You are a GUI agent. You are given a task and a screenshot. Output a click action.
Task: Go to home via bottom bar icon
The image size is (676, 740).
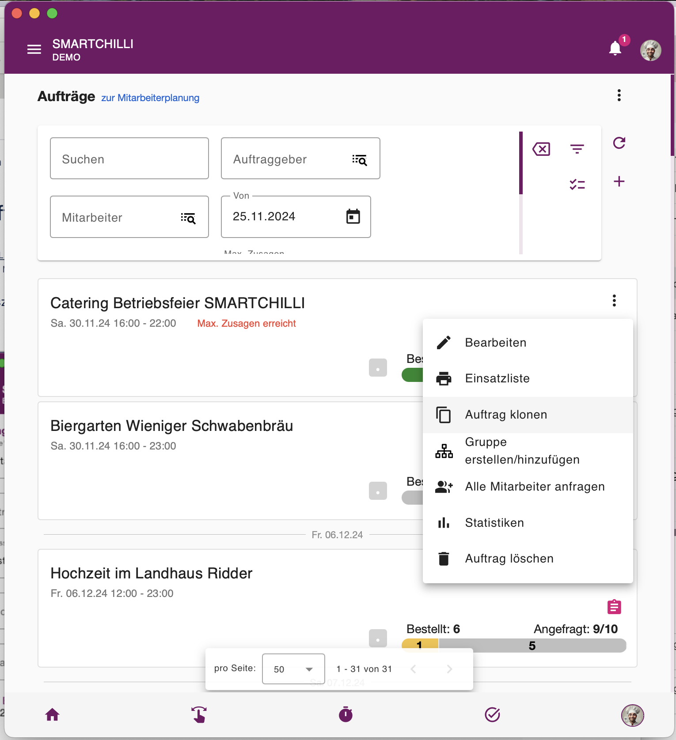pos(53,714)
